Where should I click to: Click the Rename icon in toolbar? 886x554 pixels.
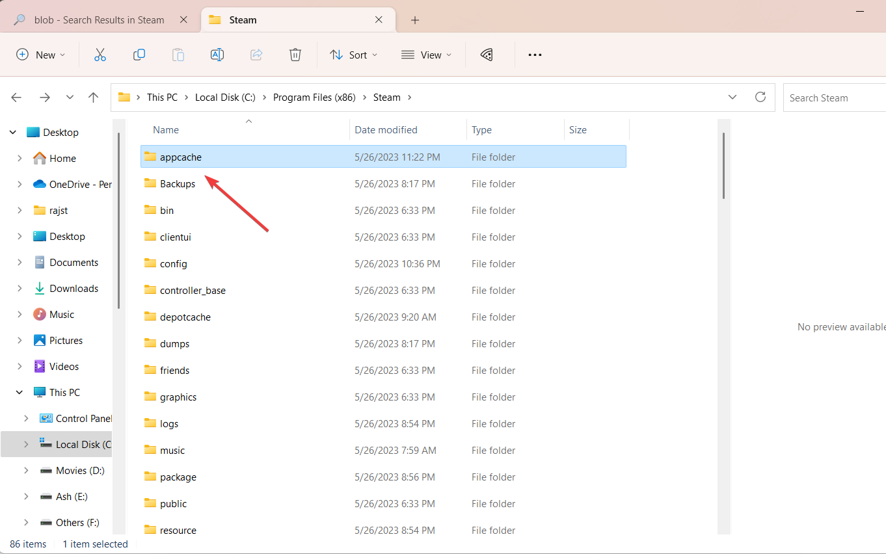pyautogui.click(x=217, y=55)
